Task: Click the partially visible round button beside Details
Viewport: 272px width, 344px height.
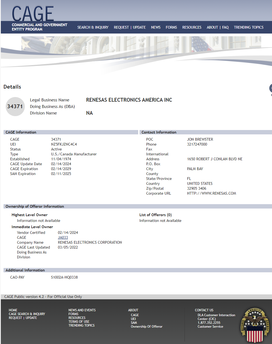Action: tap(270, 88)
